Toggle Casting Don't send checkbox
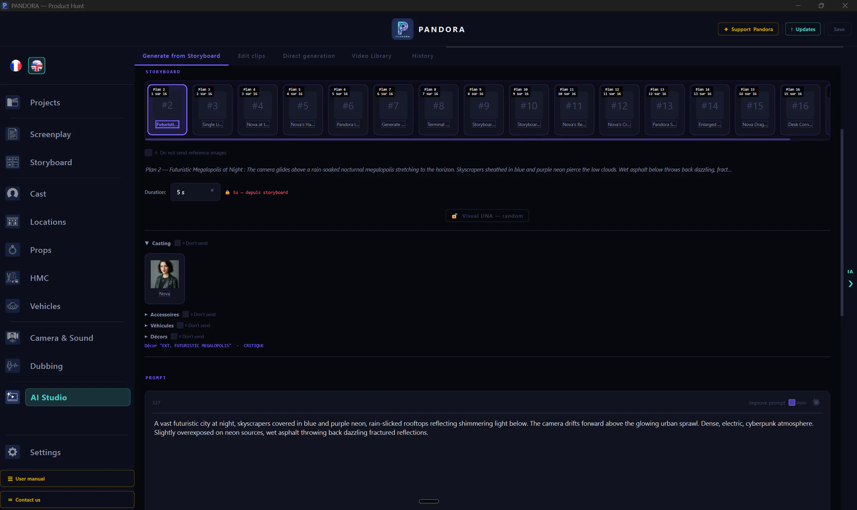Viewport: 857px width, 510px height. [x=177, y=243]
